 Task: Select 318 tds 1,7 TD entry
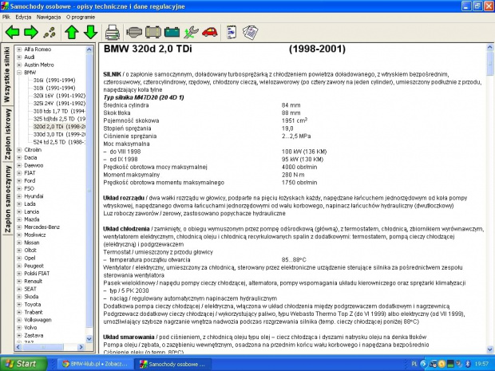pyautogui.click(x=59, y=111)
